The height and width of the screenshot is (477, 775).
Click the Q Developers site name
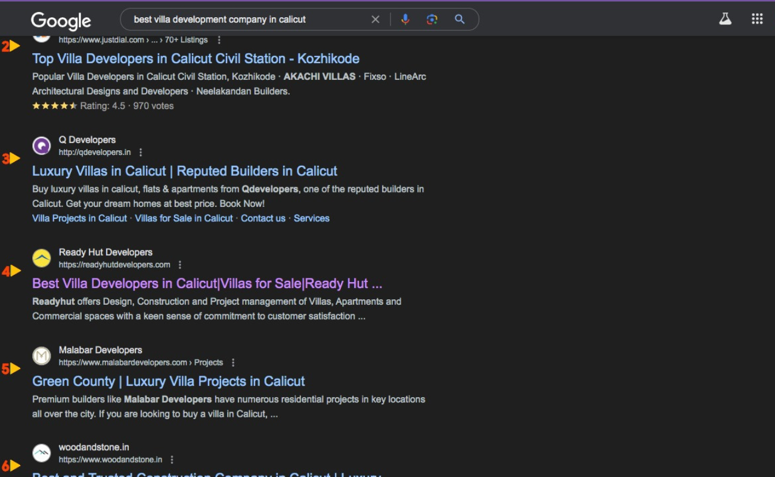[87, 140]
